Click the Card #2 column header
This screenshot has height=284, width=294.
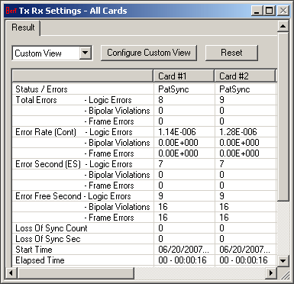(245, 76)
